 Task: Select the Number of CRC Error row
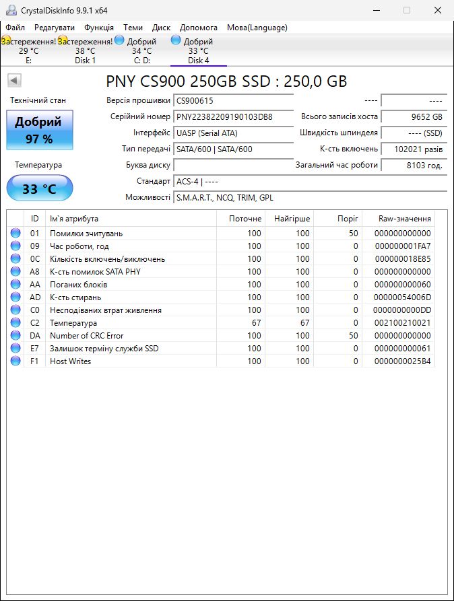221,335
